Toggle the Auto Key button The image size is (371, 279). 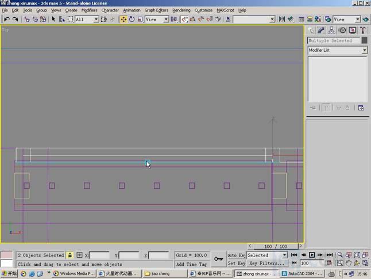coord(236,255)
